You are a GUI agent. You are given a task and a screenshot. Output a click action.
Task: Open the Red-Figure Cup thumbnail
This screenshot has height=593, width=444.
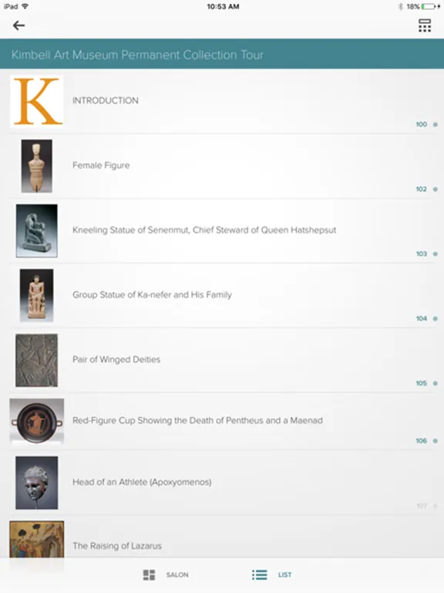pos(37,421)
